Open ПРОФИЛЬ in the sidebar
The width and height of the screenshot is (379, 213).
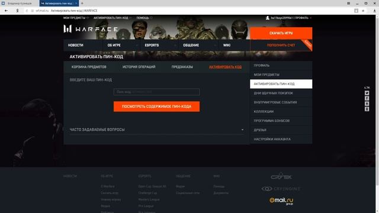coord(281,66)
